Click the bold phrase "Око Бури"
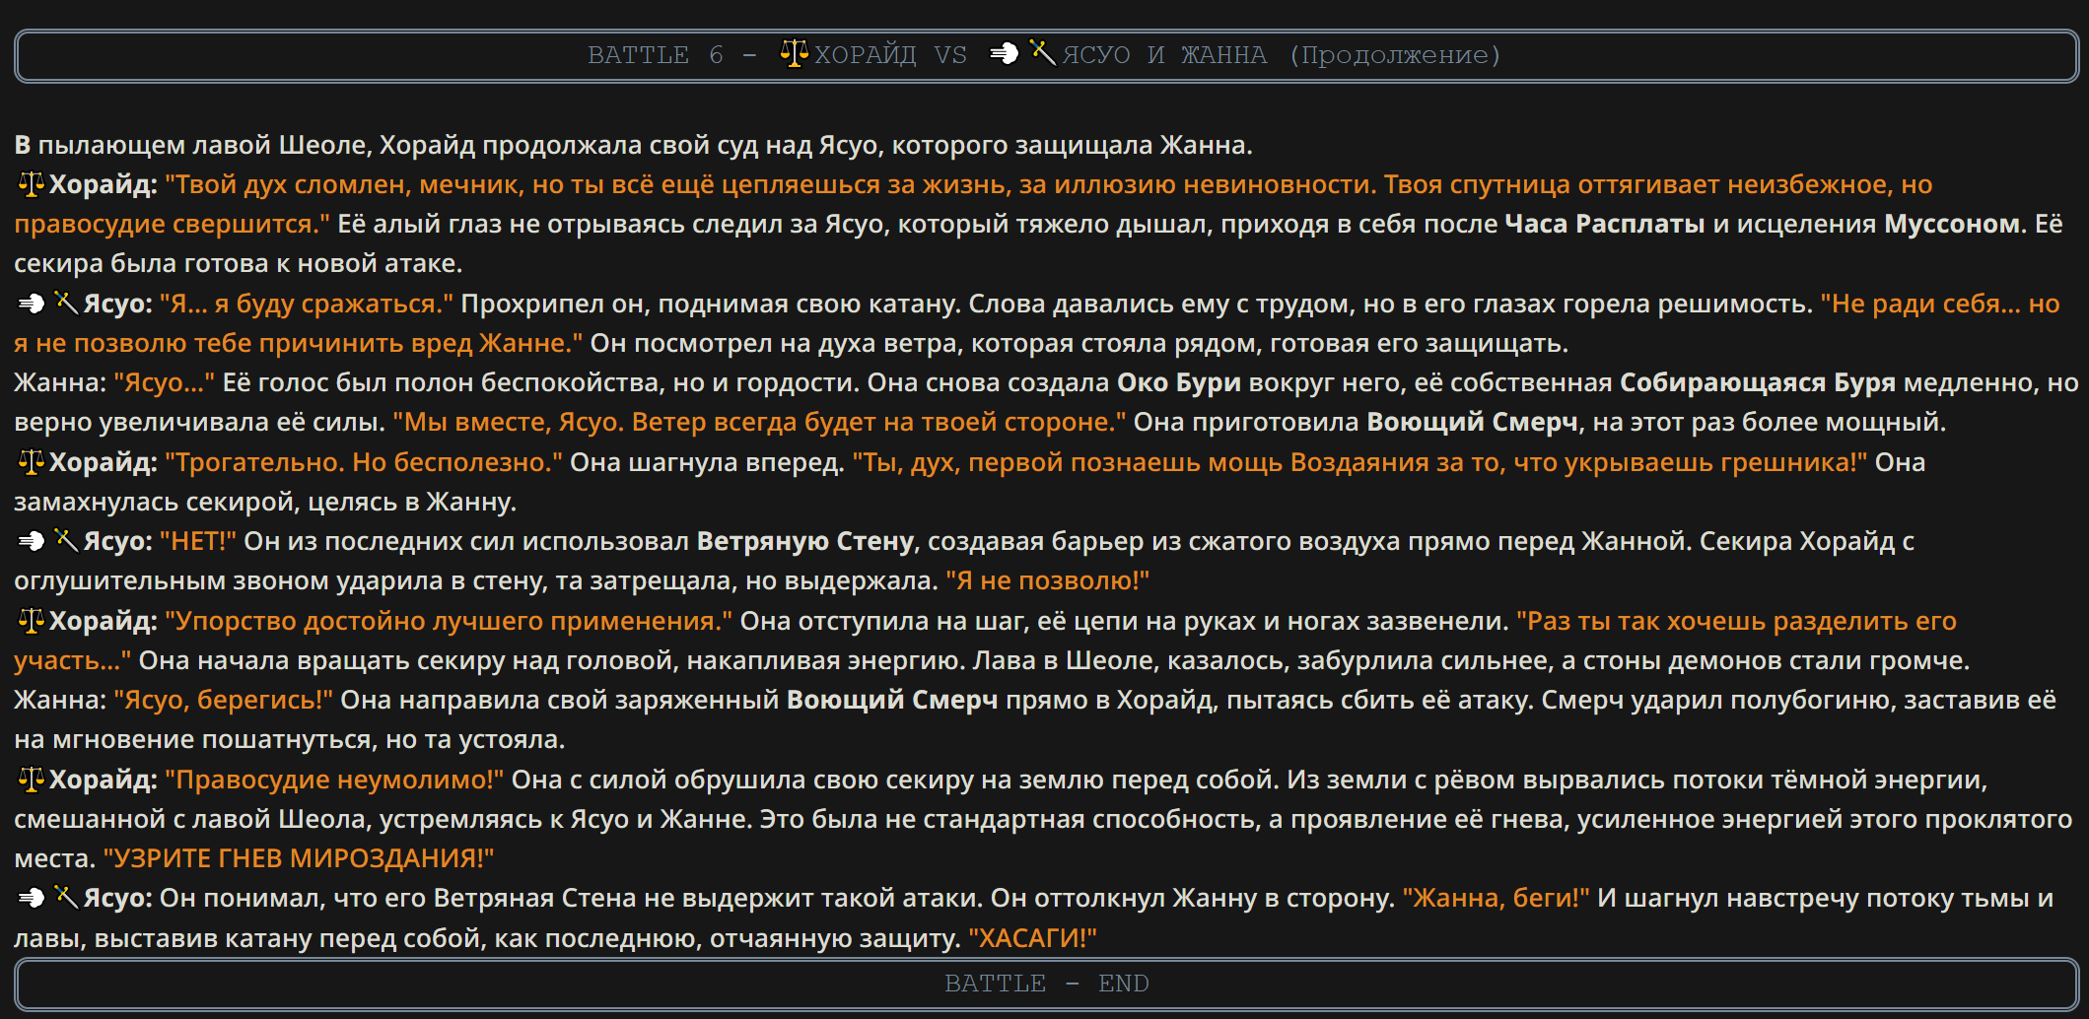The height and width of the screenshot is (1019, 2089). click(1178, 382)
